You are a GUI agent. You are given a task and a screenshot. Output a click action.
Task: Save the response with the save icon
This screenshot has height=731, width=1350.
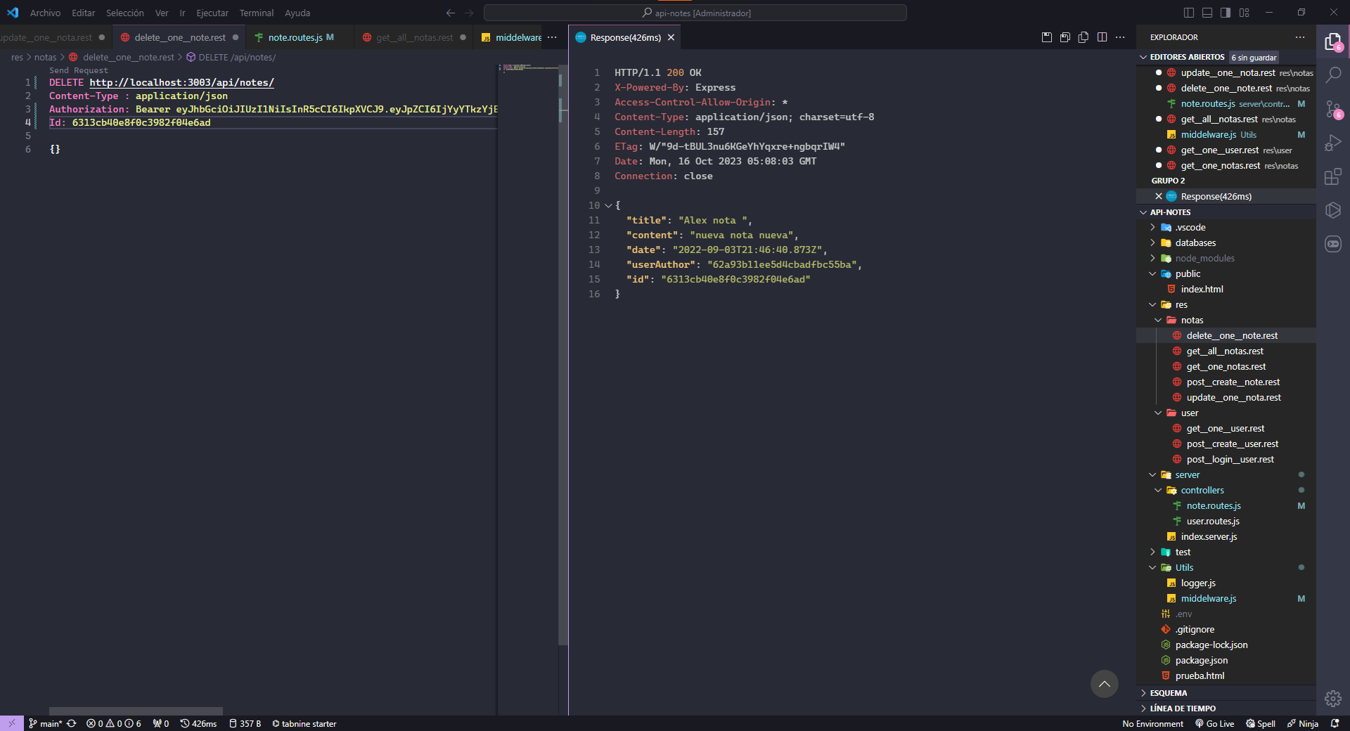(x=1047, y=37)
